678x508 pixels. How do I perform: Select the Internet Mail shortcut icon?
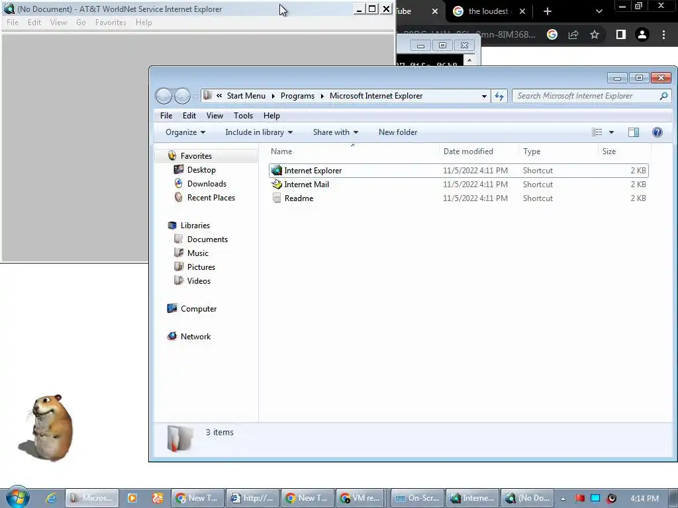tap(277, 185)
